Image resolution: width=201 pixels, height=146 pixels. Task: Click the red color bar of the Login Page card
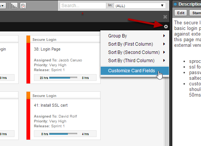point(28,63)
